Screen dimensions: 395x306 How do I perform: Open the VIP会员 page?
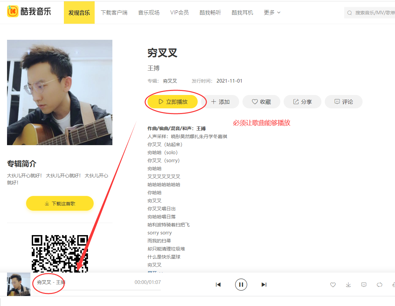click(x=179, y=13)
